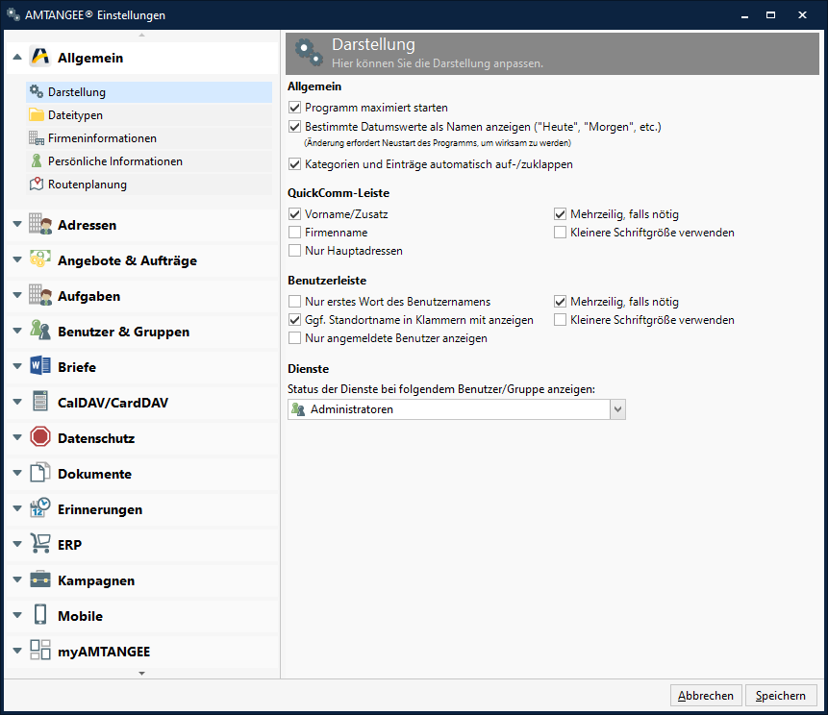Click the Erinnerungen calendar clock icon

pos(40,508)
